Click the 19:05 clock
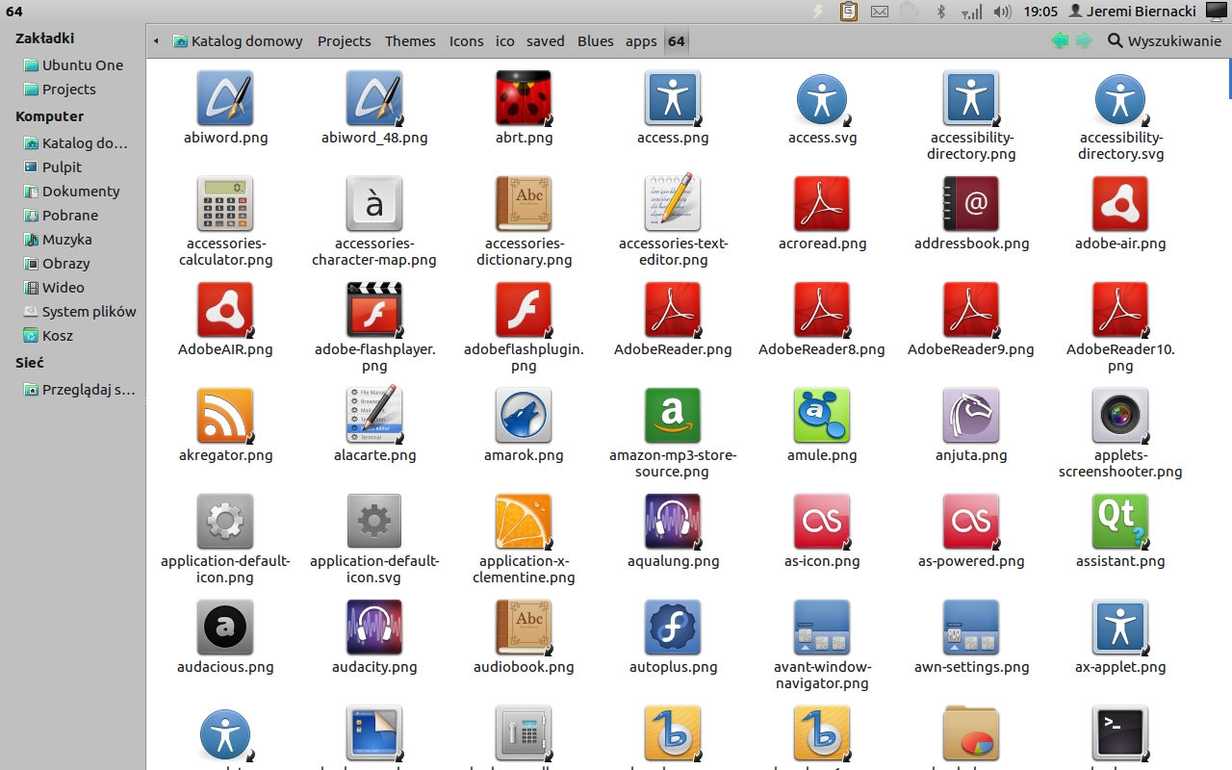Screen dimensions: 1232x770 (x=1040, y=12)
